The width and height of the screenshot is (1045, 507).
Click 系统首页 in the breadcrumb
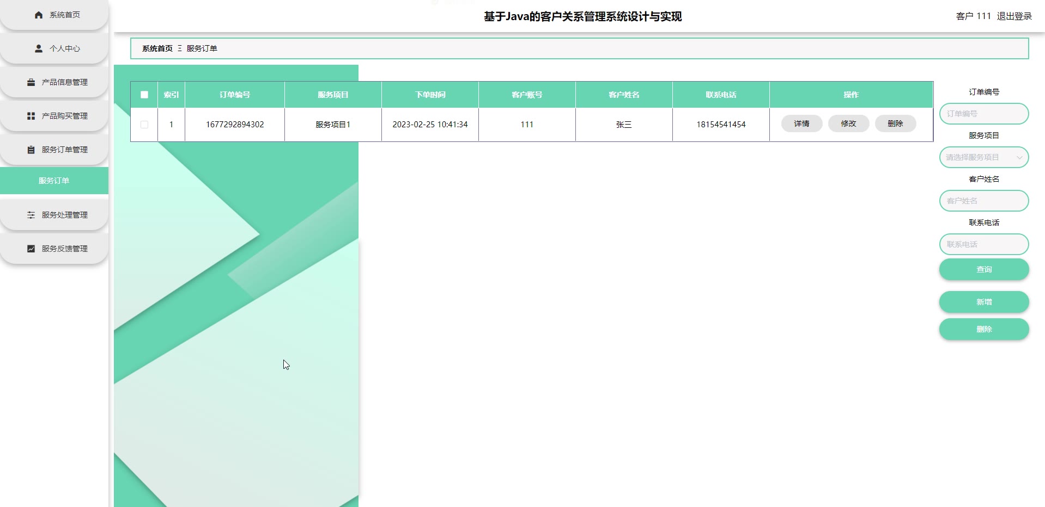point(157,48)
